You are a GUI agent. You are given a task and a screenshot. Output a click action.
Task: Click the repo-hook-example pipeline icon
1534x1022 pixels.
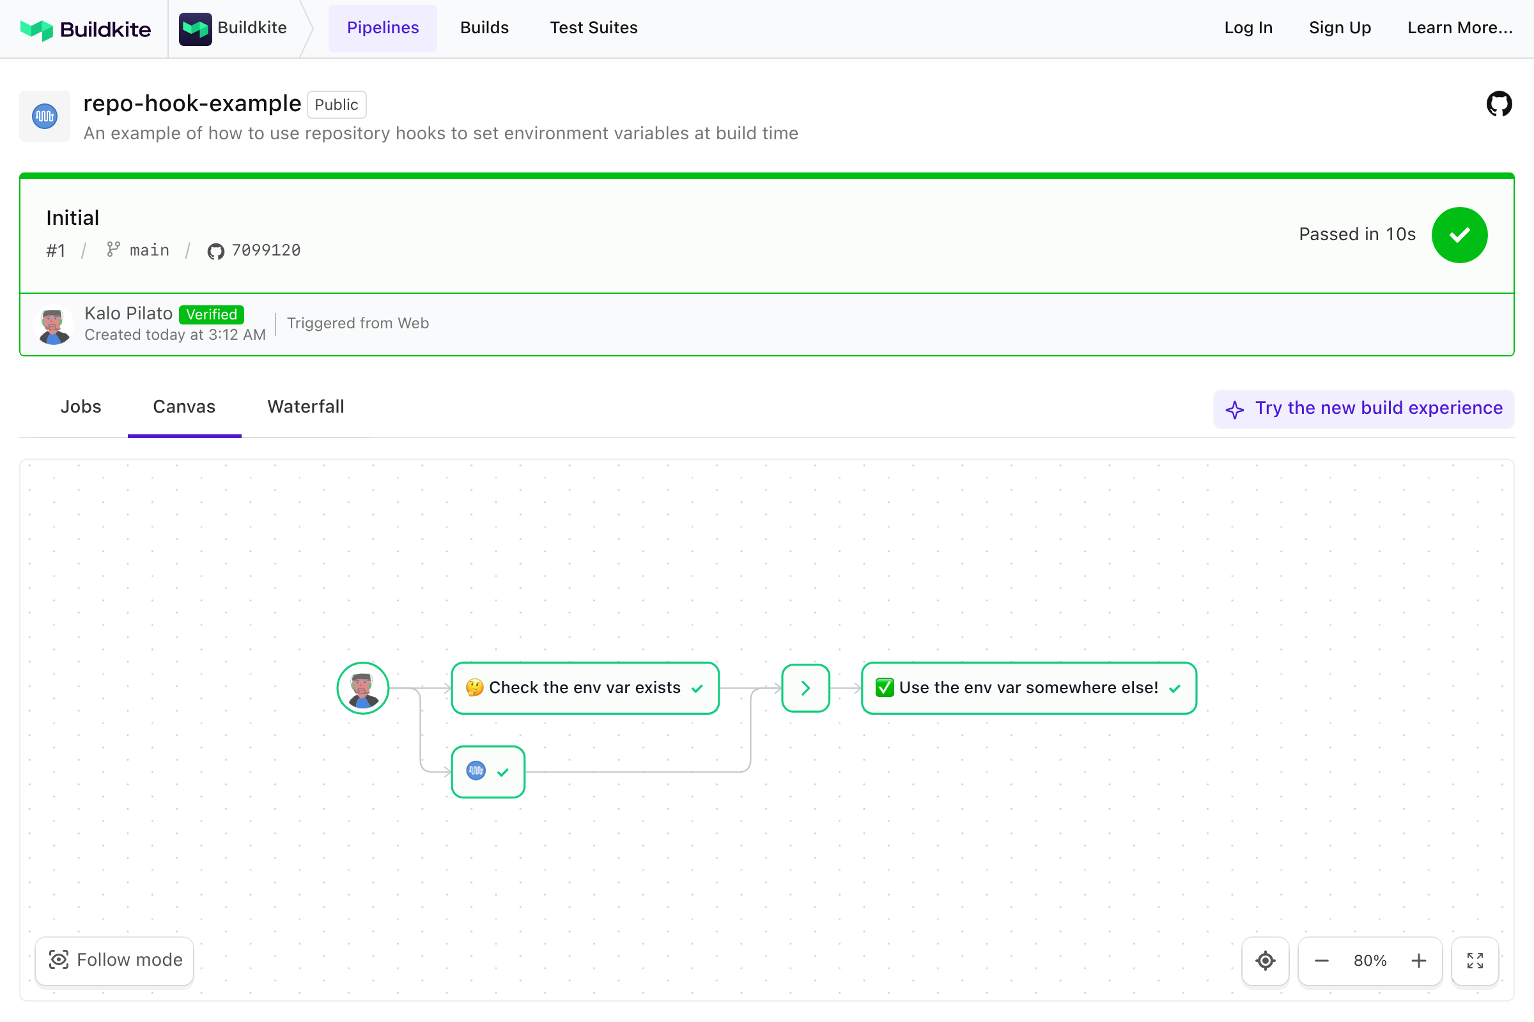44,117
